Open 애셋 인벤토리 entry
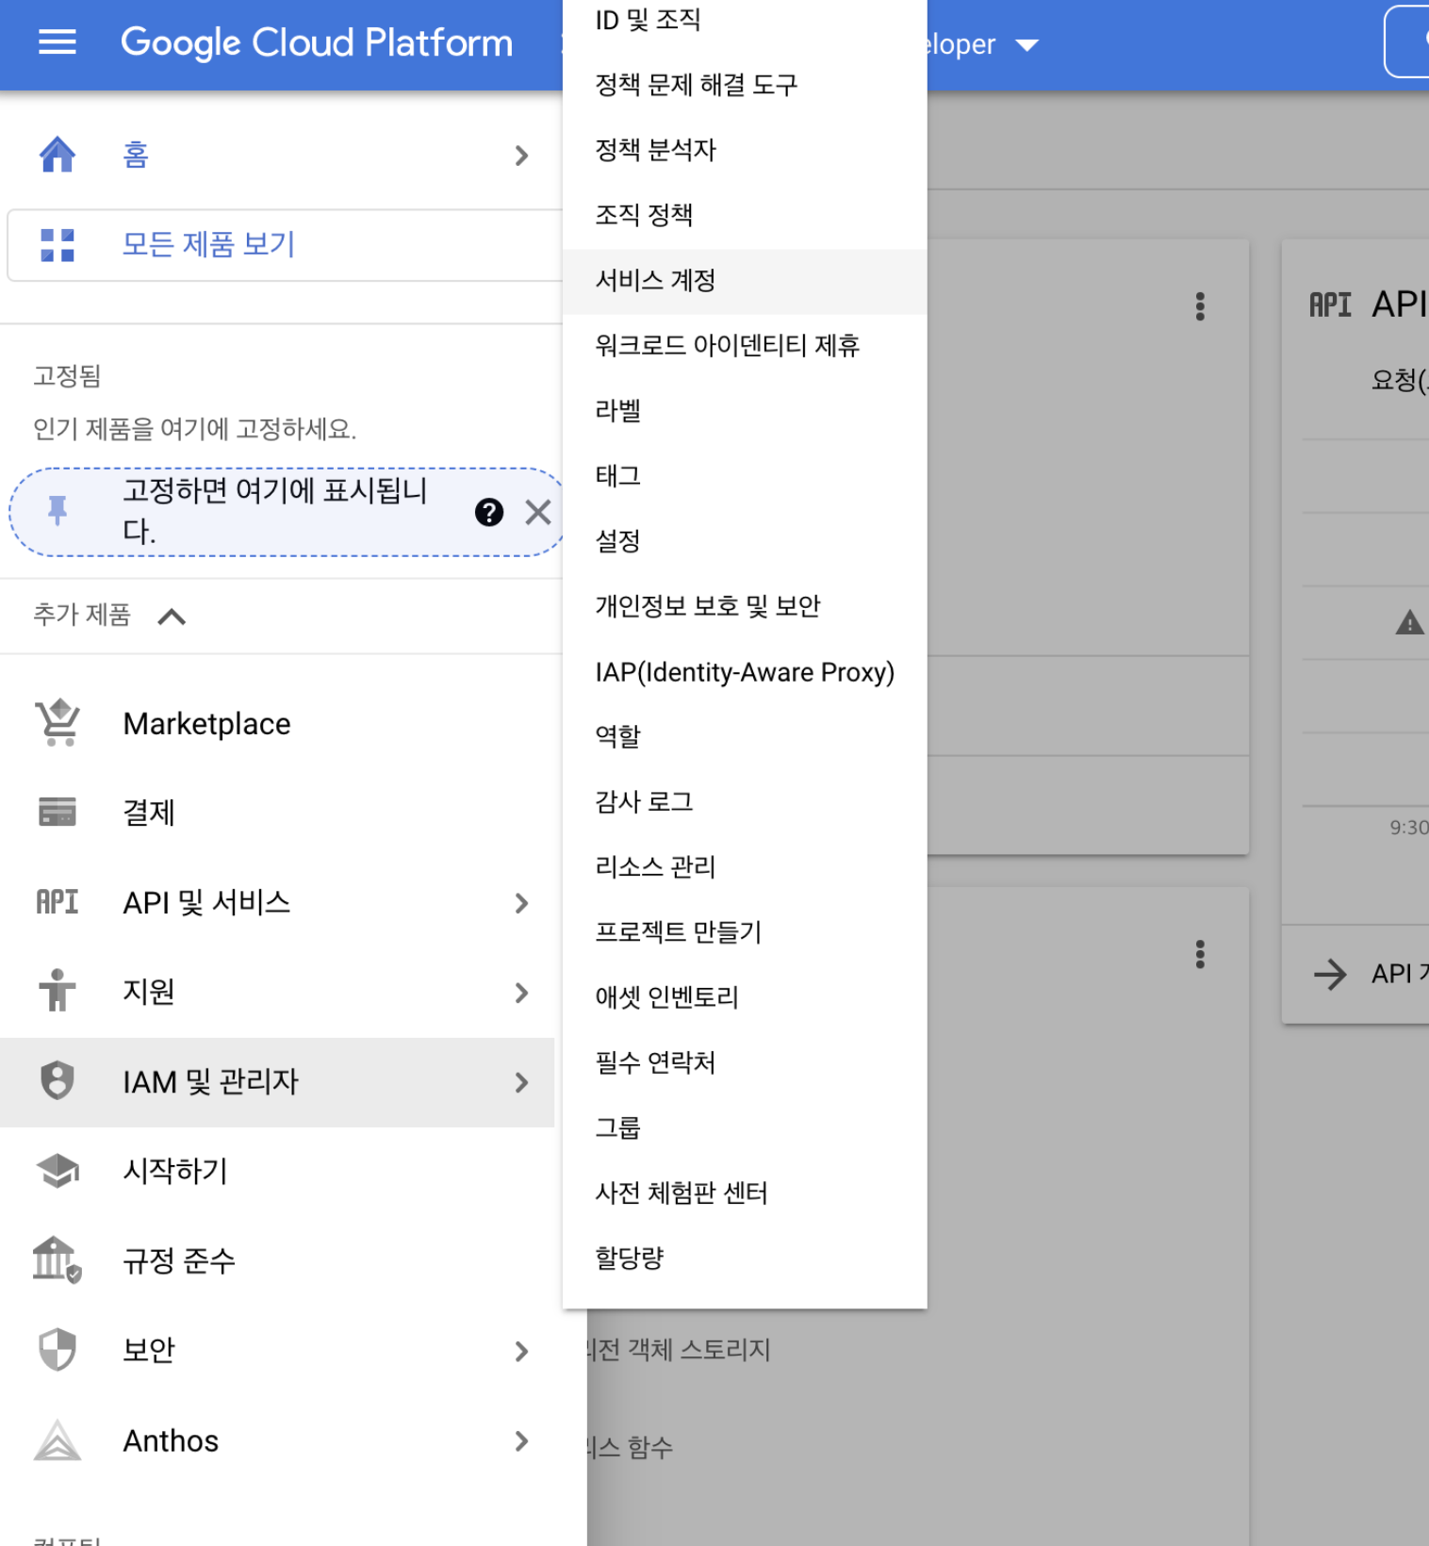Screen dimensions: 1429x1546 [x=745, y=997]
